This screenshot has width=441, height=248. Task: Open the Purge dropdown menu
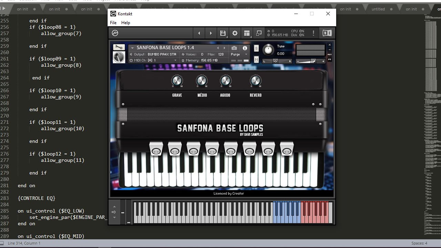[x=239, y=54]
